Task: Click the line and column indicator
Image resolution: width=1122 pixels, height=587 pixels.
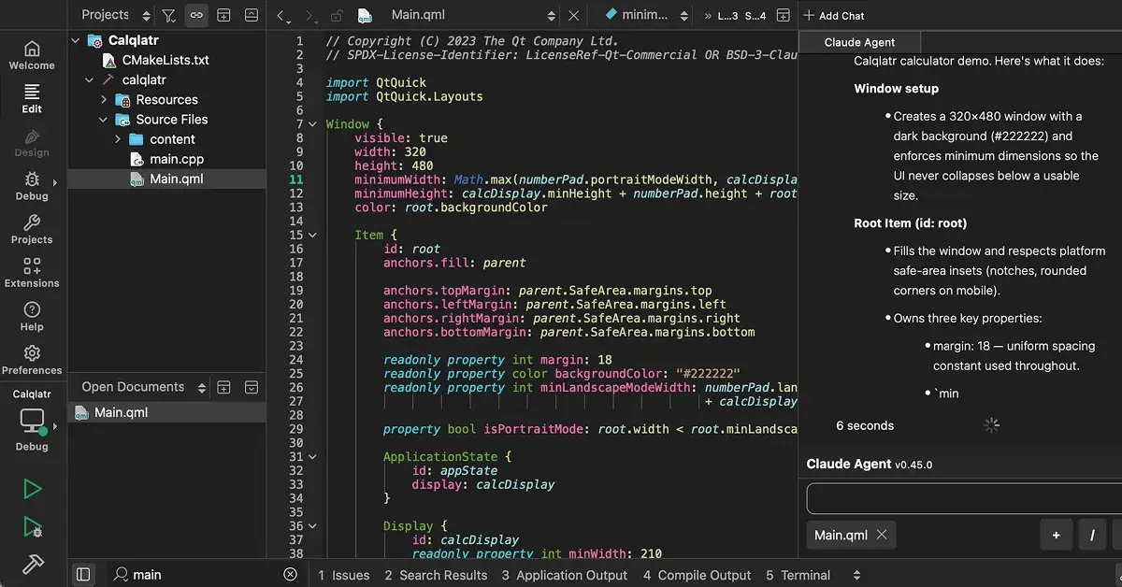Action: point(743,15)
